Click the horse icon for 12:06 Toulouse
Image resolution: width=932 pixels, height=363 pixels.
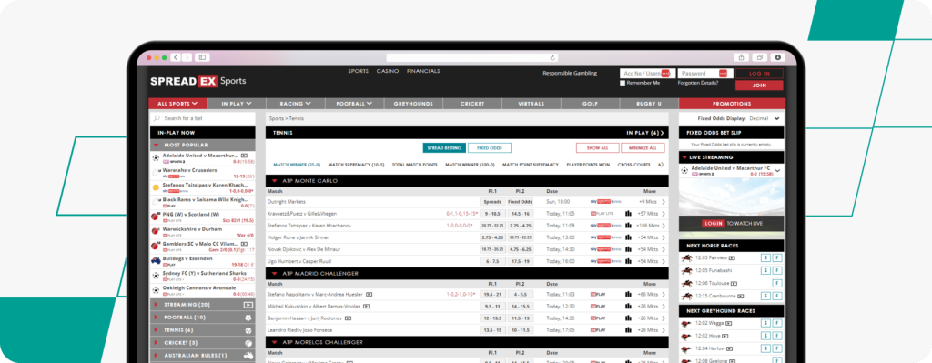pyautogui.click(x=686, y=283)
